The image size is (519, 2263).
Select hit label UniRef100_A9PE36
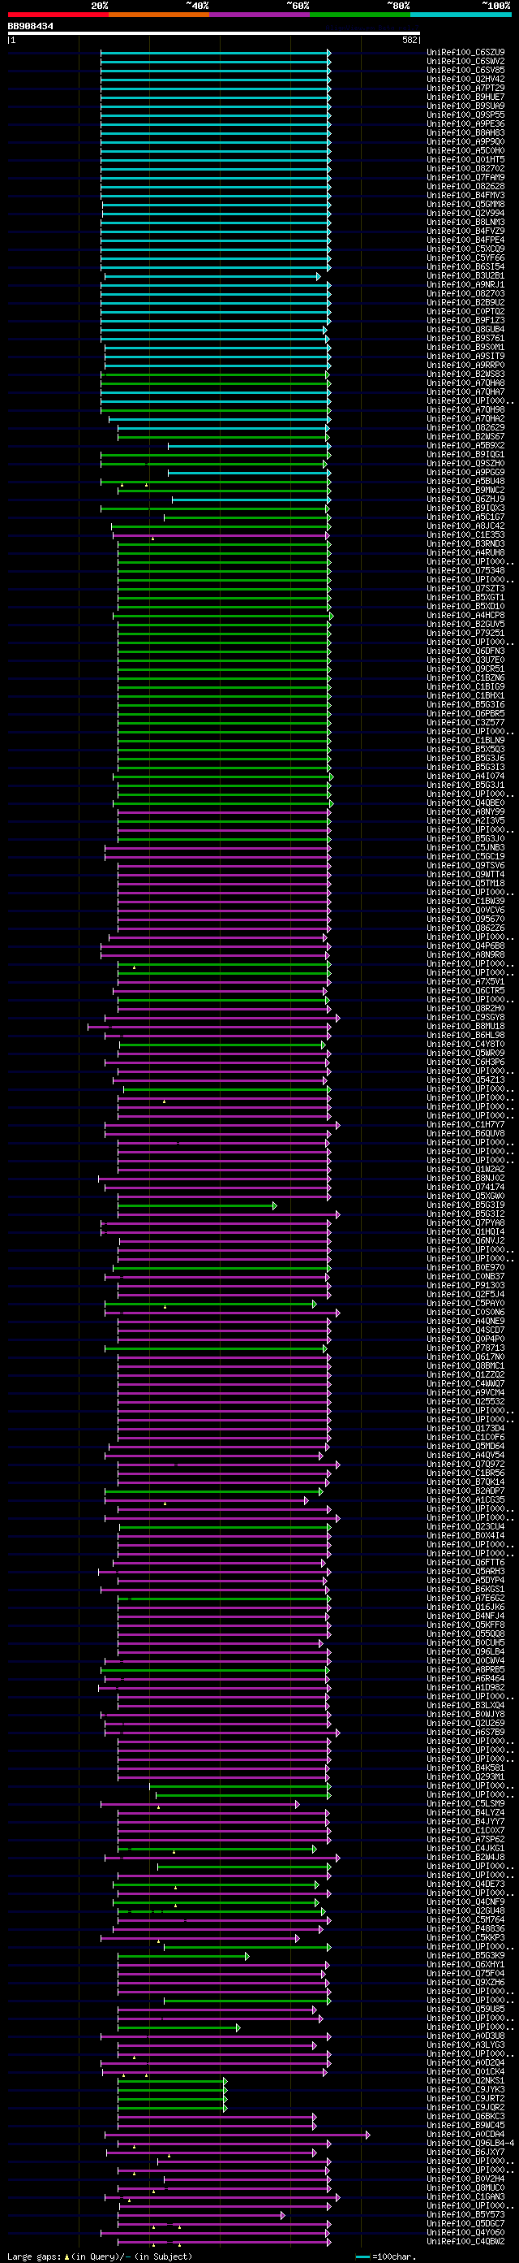click(465, 123)
